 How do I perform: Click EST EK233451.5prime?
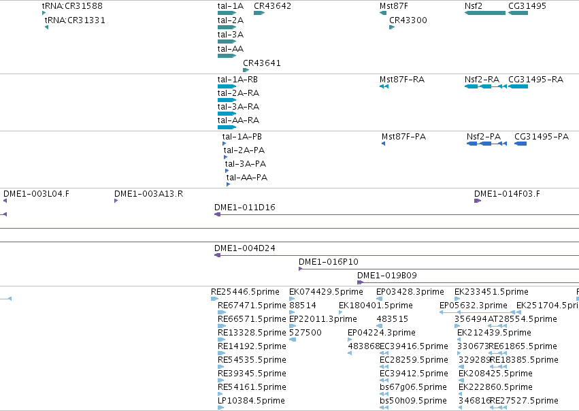pos(457,299)
